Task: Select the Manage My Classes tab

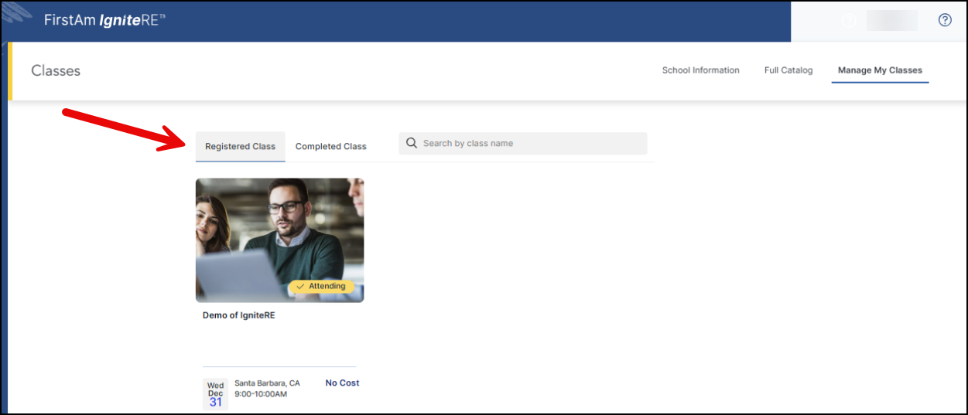Action: click(880, 70)
